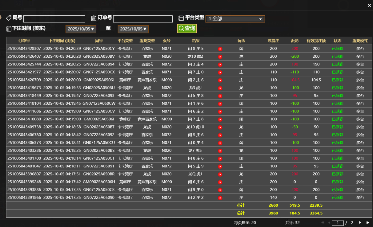Click the tag icon beside 局号 label
Image resolution: width=373 pixels, height=227 pixels.
9,18
